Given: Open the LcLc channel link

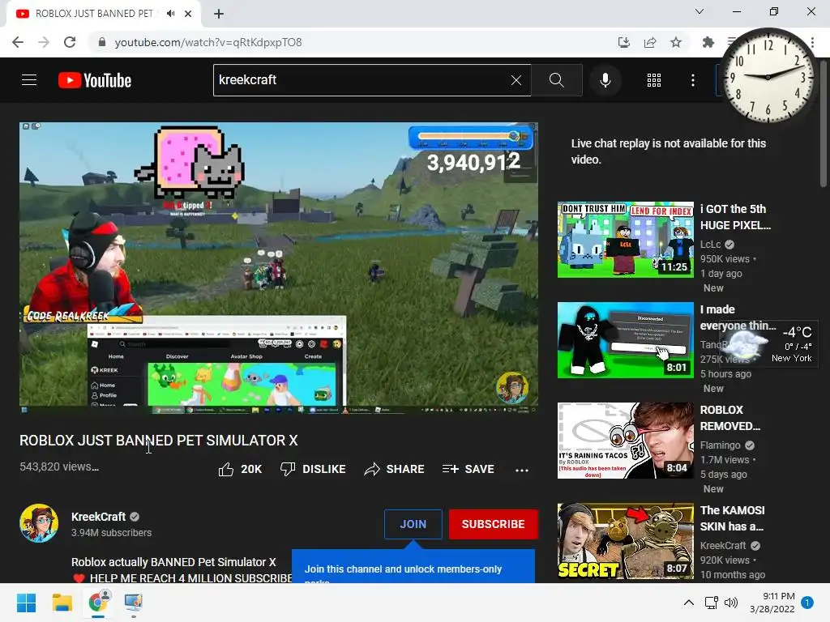Looking at the screenshot, I should coord(710,245).
